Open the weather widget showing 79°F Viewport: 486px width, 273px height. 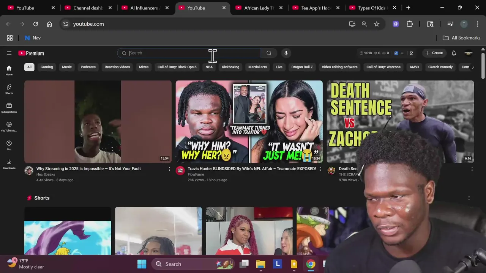[26, 264]
